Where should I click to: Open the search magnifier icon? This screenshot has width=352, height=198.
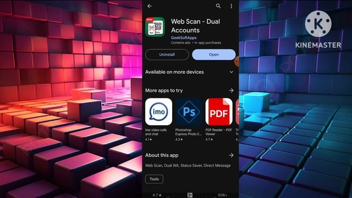218,6
